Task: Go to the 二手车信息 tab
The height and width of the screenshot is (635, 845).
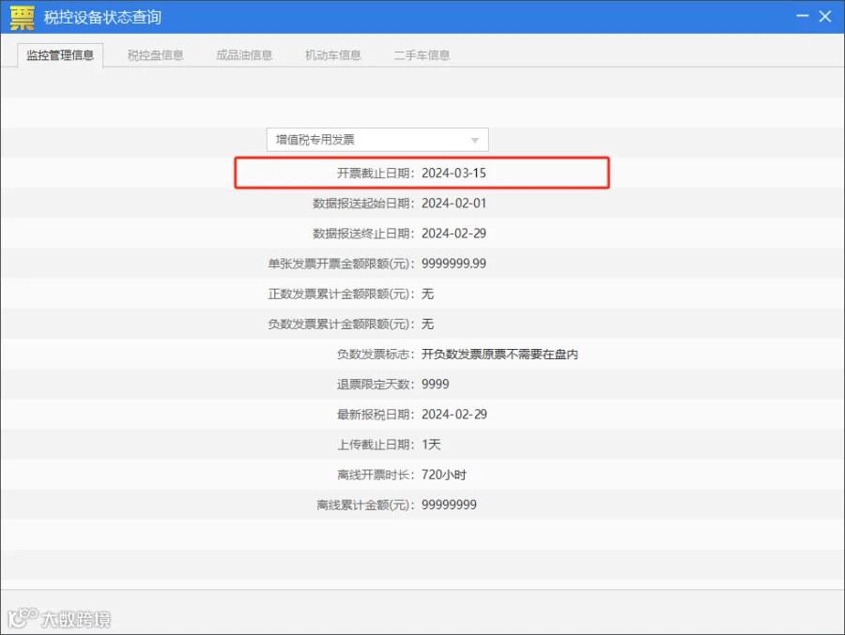Action: [x=422, y=55]
